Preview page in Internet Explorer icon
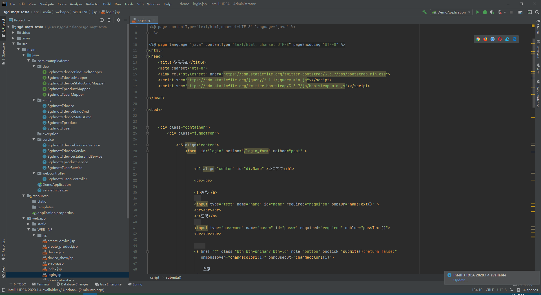 click(507, 39)
